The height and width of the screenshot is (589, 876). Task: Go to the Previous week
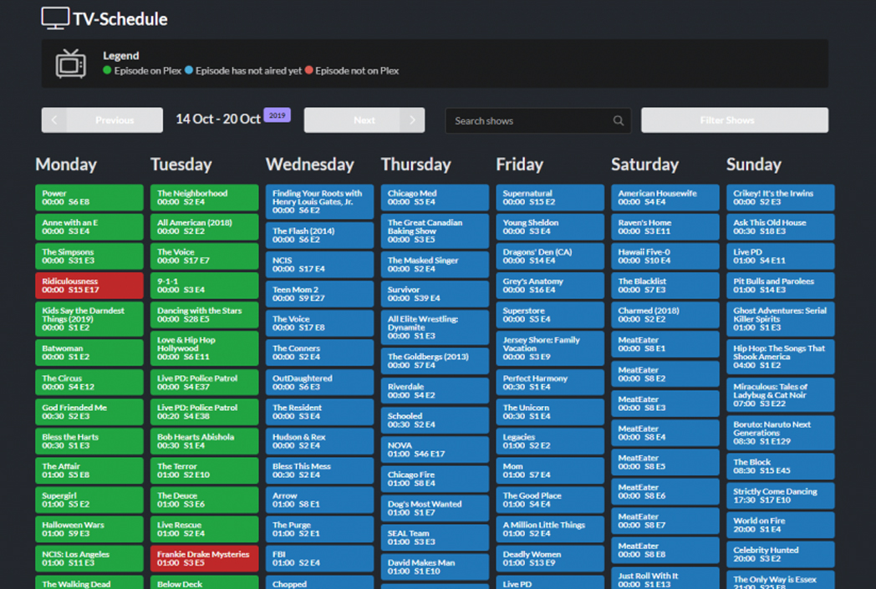coord(102,120)
